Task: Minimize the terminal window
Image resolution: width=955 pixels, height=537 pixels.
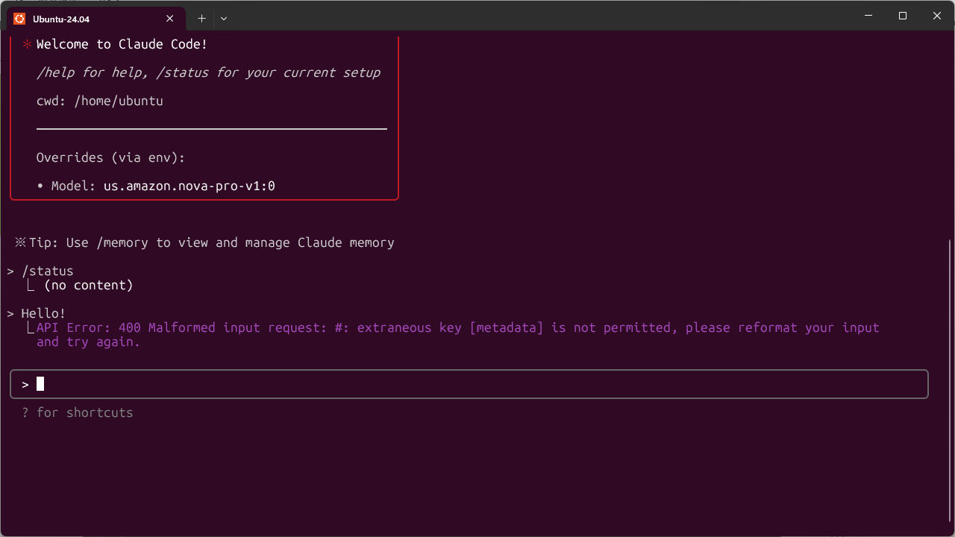Action: [x=868, y=16]
